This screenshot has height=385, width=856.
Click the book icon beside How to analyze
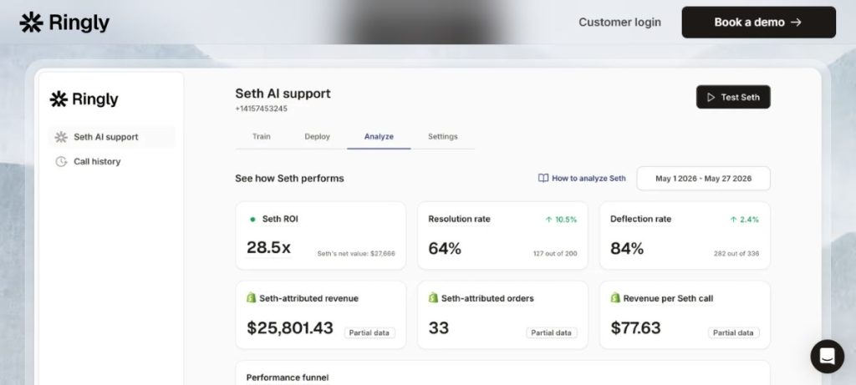tap(543, 179)
